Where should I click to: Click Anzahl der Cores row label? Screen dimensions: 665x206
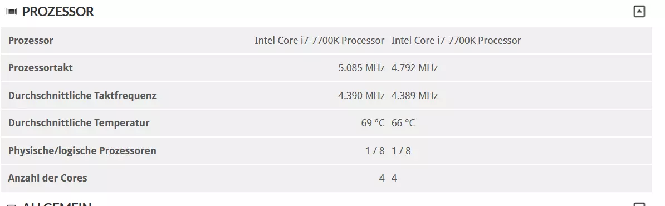(47, 178)
